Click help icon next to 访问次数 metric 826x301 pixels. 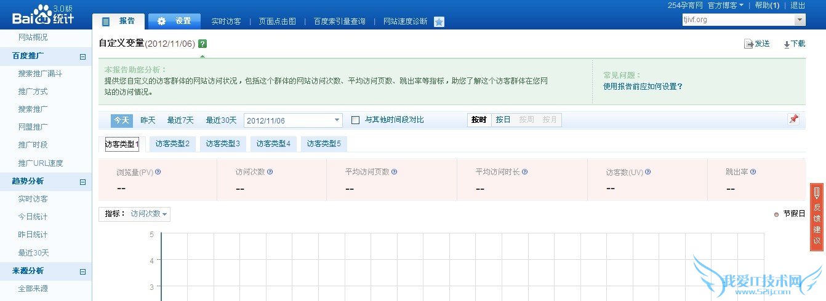tap(270, 172)
